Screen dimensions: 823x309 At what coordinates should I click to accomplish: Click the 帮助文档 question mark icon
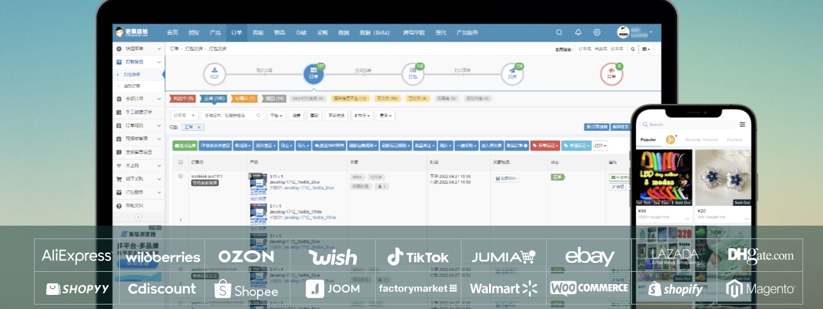tap(119, 205)
